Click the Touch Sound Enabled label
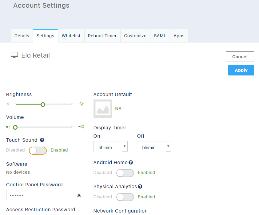Viewport: 259px width, 215px height. [x=59, y=150]
